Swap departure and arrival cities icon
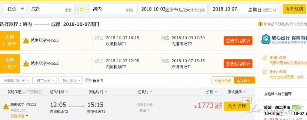The width and height of the screenshot is (307, 120). (x=82, y=9)
